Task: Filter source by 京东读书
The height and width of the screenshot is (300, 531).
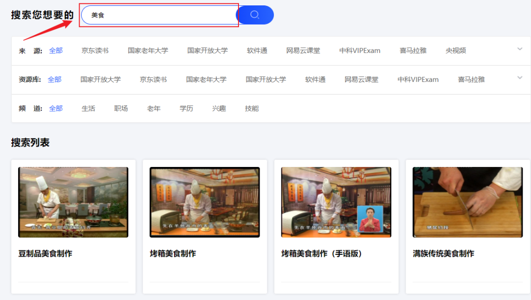Action: 95,51
